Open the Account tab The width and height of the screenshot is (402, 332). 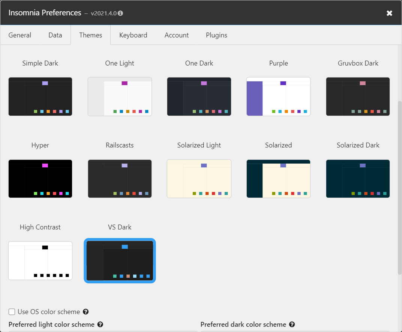pyautogui.click(x=176, y=35)
